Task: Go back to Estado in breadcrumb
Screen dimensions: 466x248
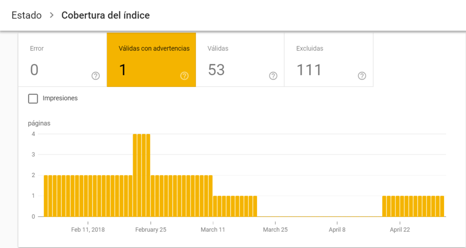Action: (26, 15)
